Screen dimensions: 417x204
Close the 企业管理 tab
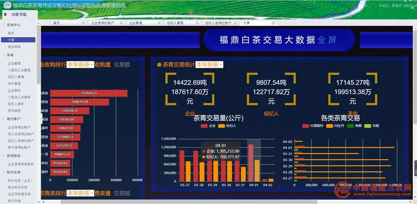coord(160,23)
